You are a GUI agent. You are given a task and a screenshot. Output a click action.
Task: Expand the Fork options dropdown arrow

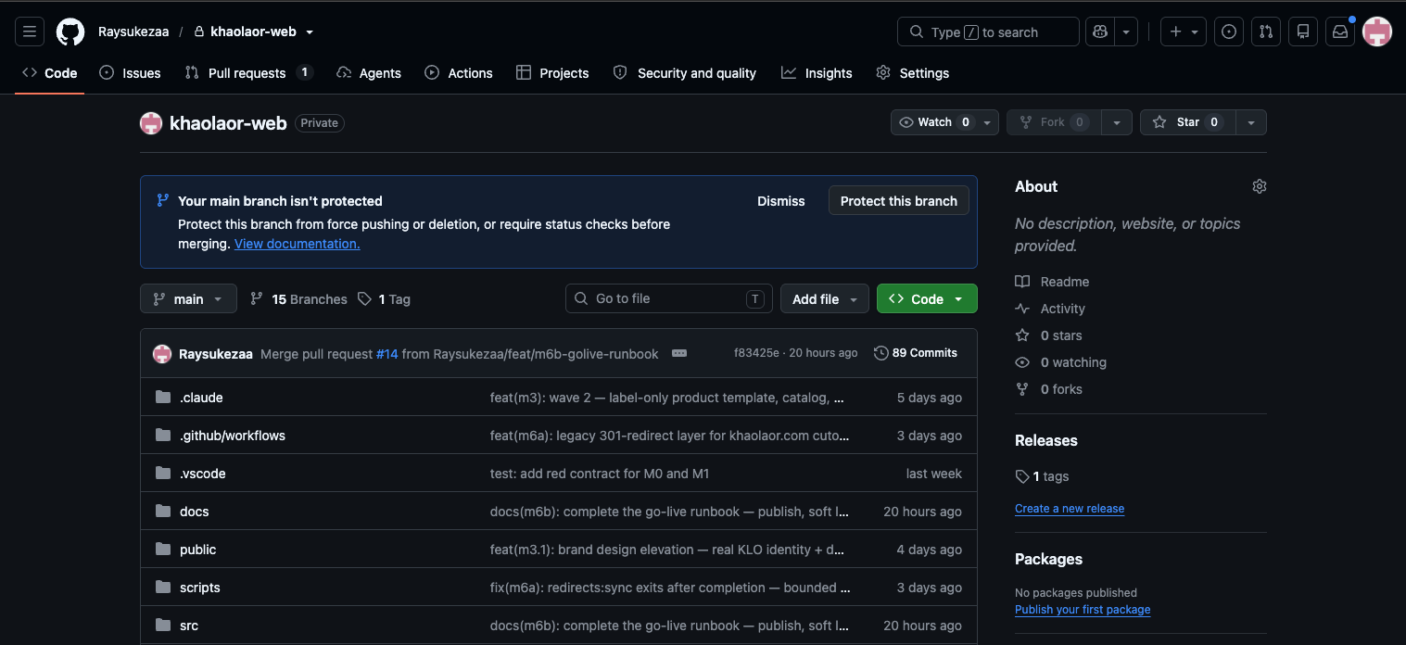tap(1117, 122)
